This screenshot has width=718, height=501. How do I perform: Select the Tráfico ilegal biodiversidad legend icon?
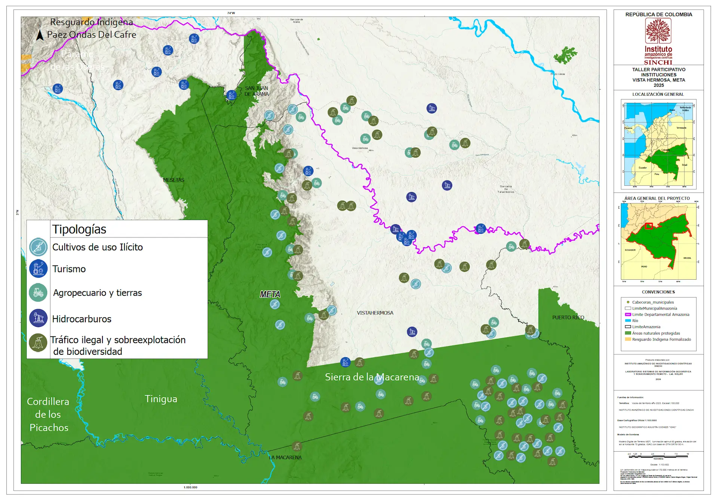[x=38, y=342]
